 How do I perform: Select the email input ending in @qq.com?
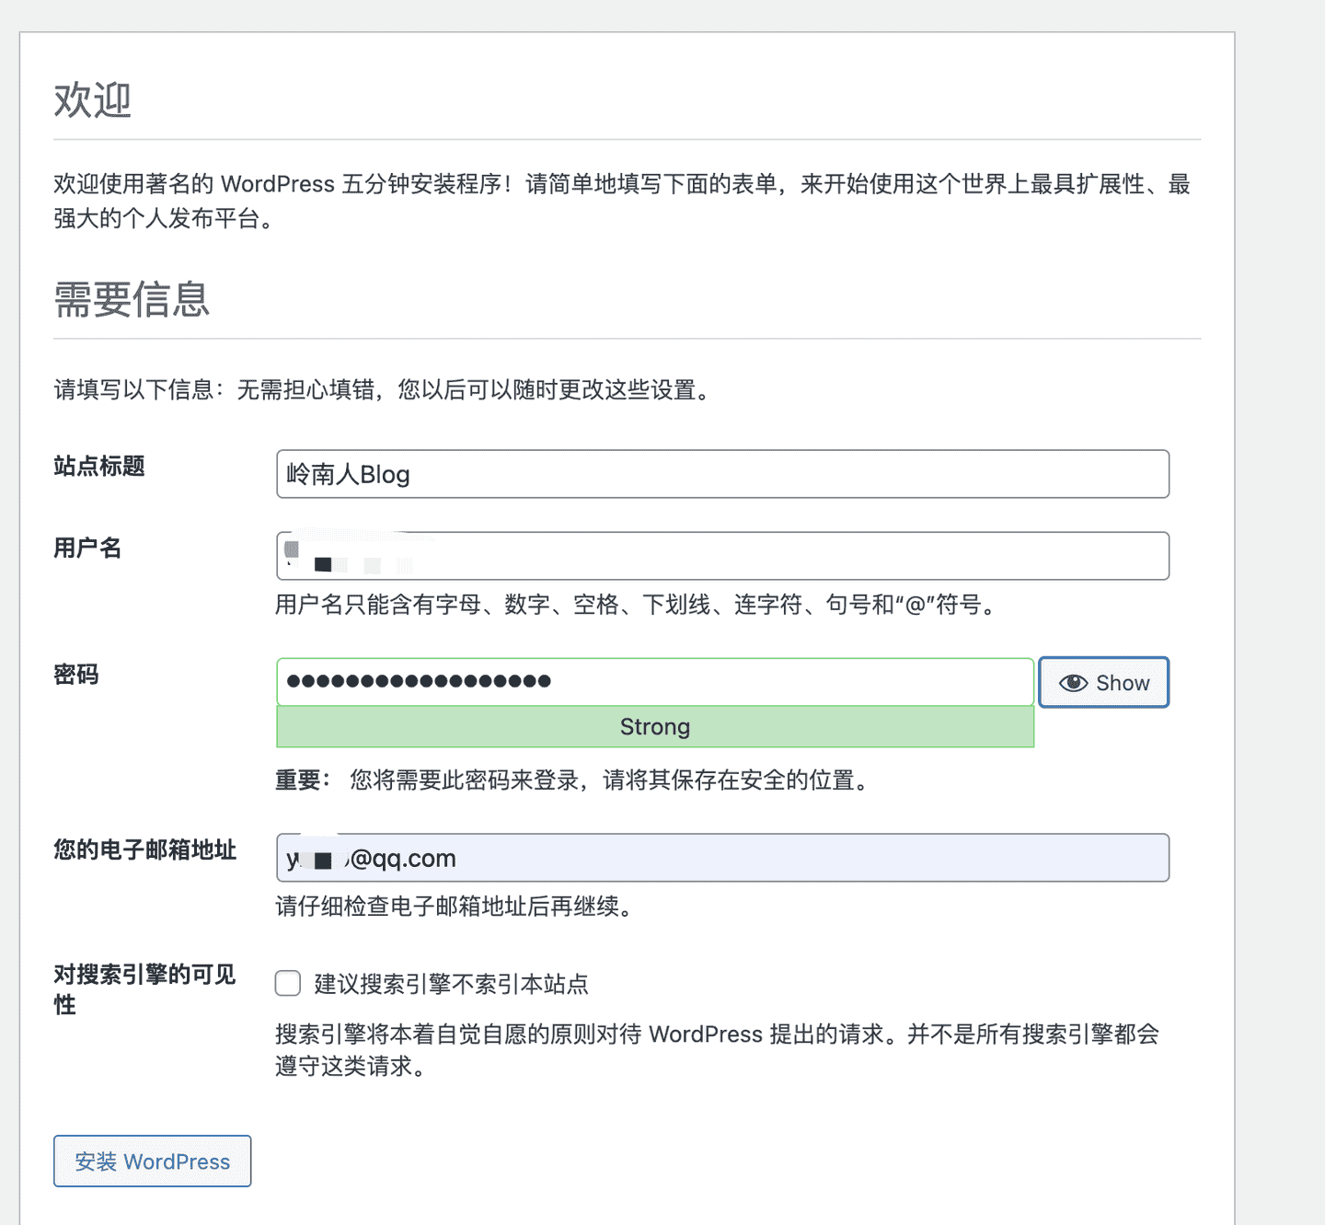coord(722,858)
